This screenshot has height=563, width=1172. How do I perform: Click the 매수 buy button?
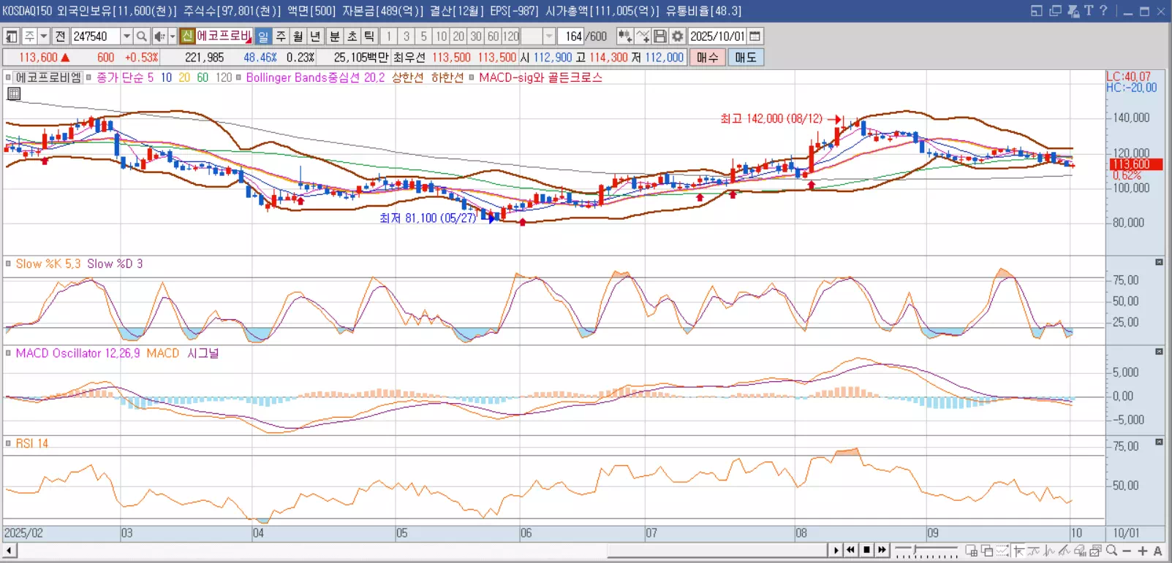click(x=707, y=57)
